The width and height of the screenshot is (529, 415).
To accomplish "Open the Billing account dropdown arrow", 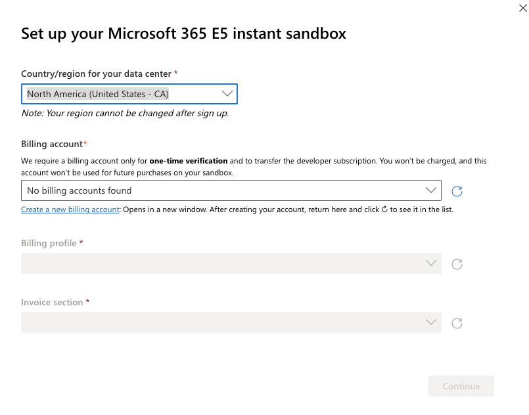I will pyautogui.click(x=431, y=190).
